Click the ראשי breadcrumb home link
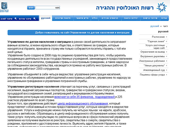 [x=165, y=26]
